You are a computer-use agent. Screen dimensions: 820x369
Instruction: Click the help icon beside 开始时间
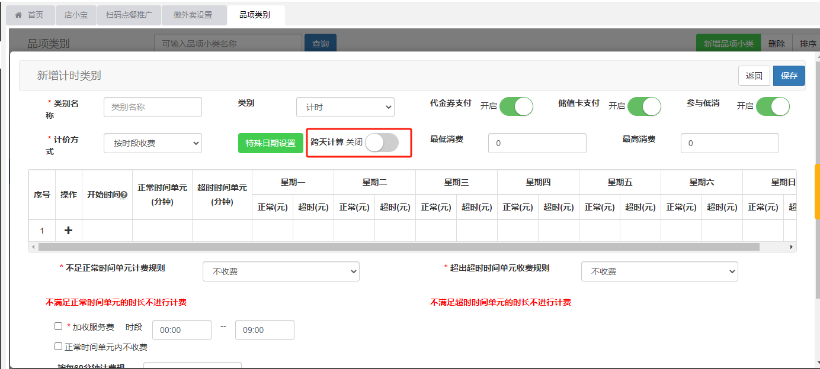click(x=124, y=195)
